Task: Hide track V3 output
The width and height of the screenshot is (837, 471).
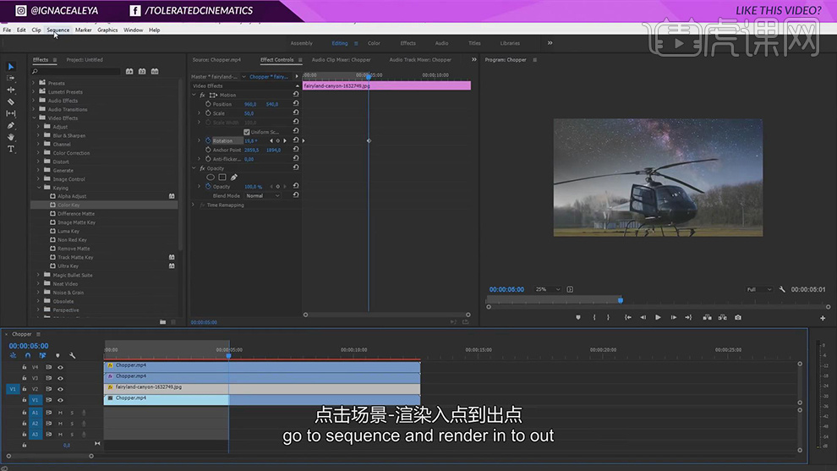Action: point(60,378)
